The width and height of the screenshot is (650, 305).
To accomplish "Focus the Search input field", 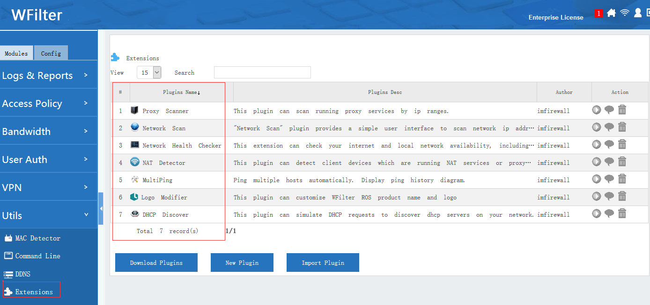I will point(262,72).
